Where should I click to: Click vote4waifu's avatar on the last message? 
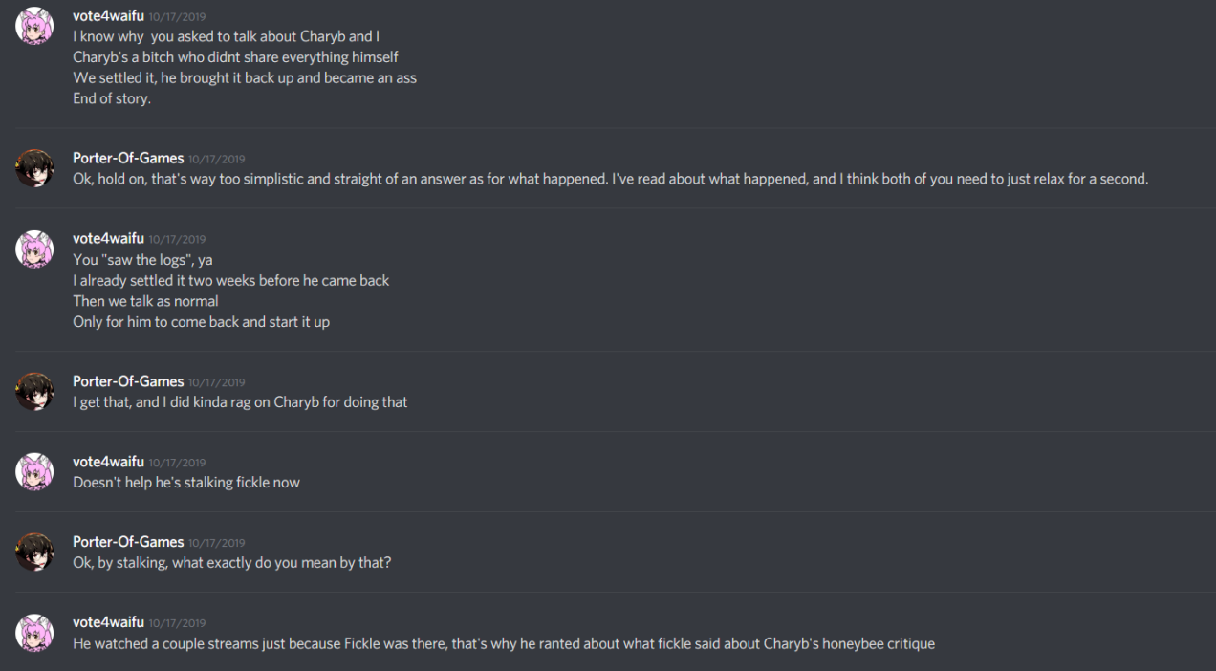(x=34, y=632)
